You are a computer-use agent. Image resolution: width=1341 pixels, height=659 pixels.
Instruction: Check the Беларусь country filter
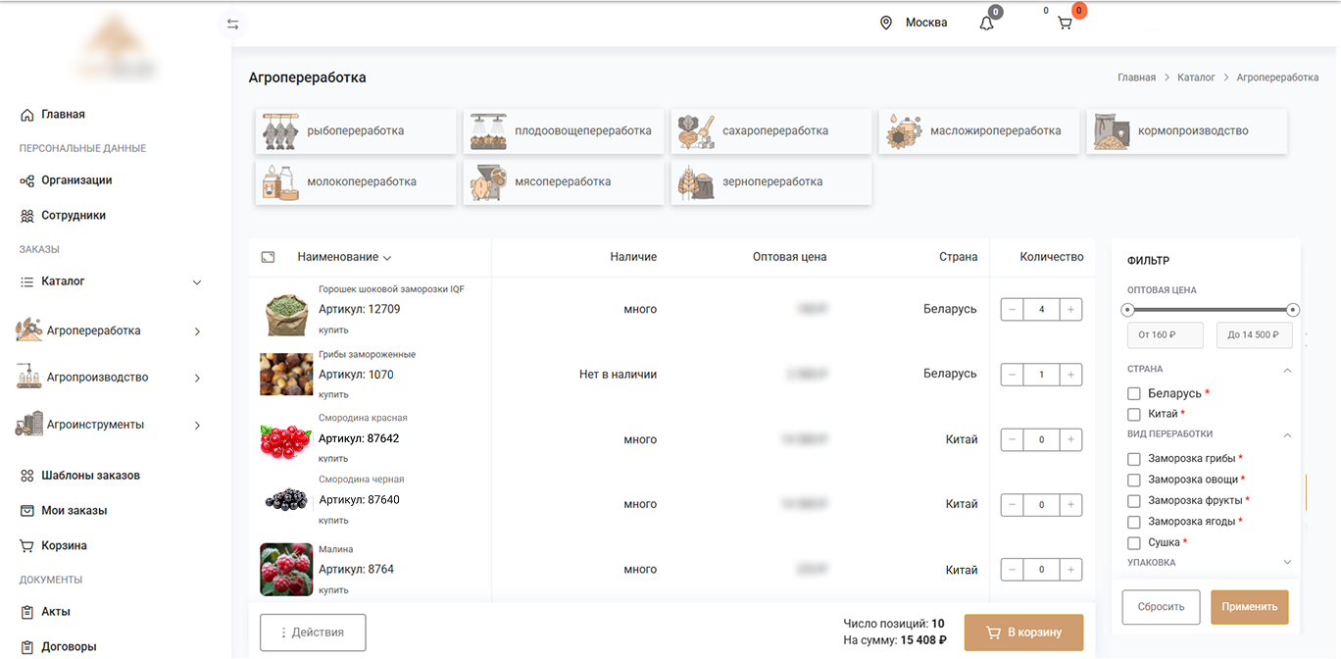(1134, 393)
